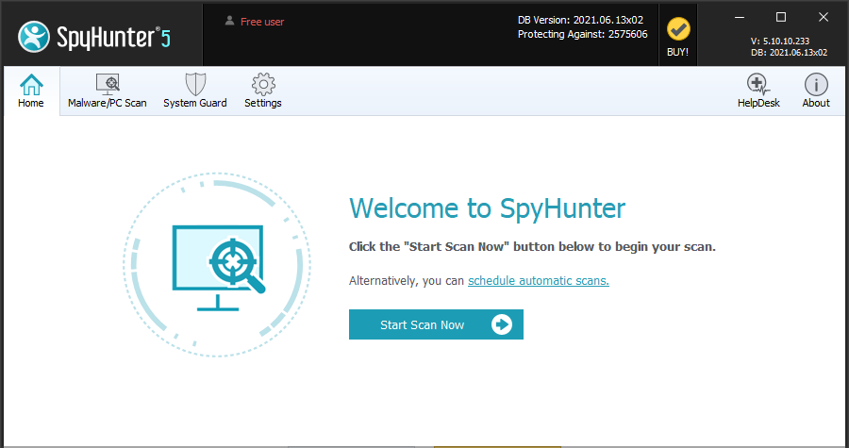Open the Malware/PC Scan tab
The image size is (849, 448).
pyautogui.click(x=108, y=91)
